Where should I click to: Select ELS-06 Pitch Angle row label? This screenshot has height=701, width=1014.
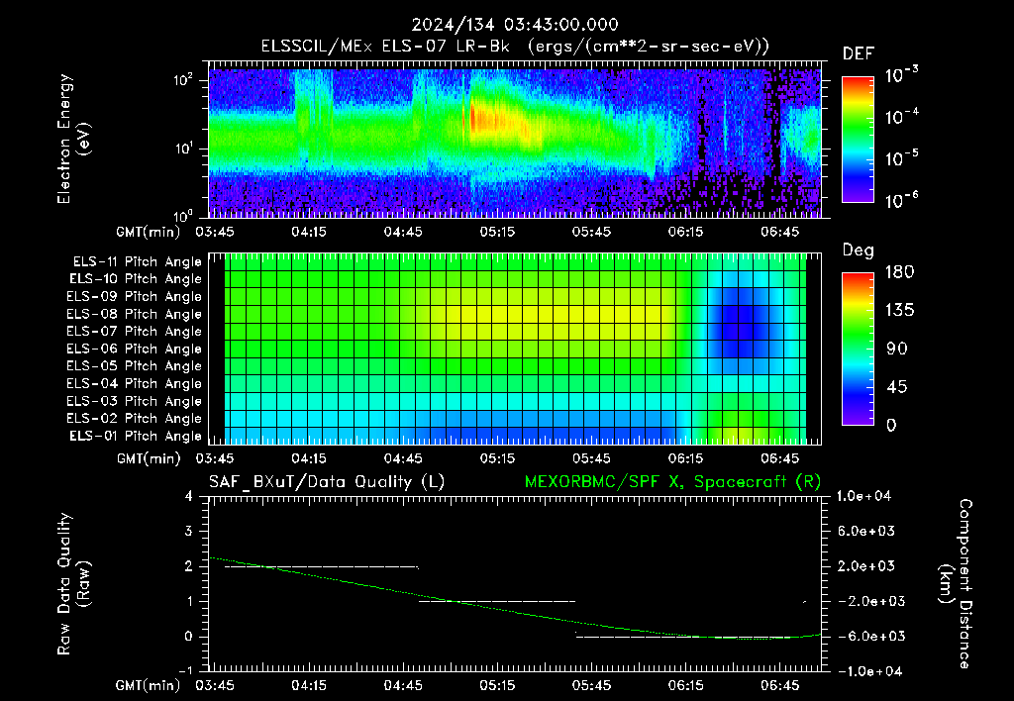point(135,350)
